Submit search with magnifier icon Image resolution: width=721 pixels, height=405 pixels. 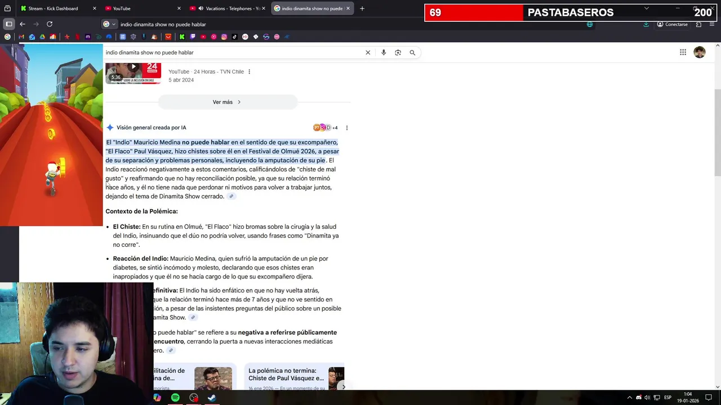pos(412,52)
